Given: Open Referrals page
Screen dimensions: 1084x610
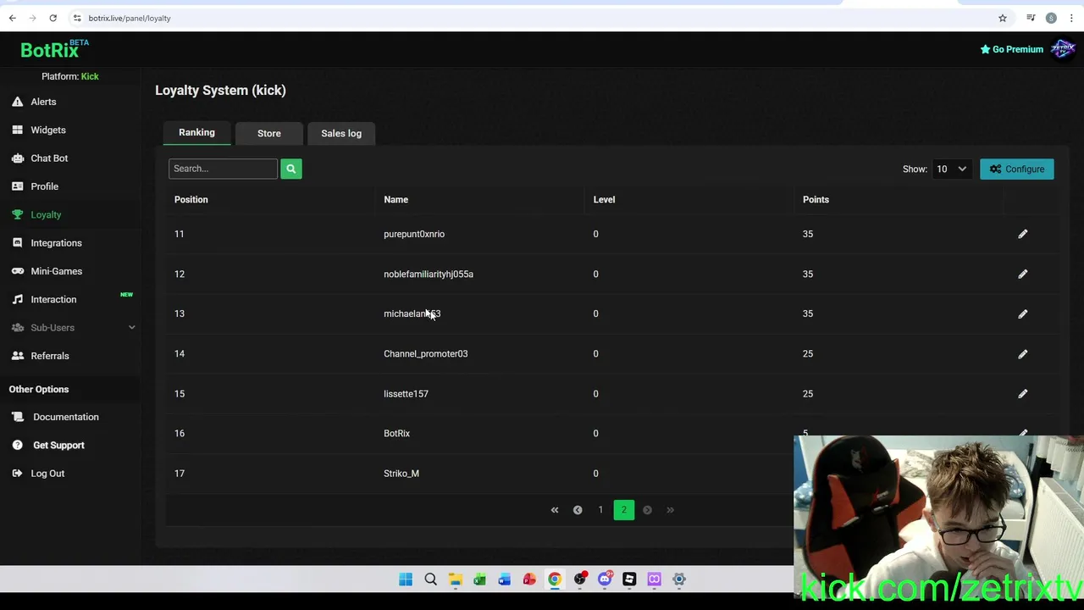Looking at the screenshot, I should coord(49,356).
